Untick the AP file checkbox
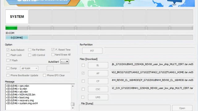 (x=83, y=73)
